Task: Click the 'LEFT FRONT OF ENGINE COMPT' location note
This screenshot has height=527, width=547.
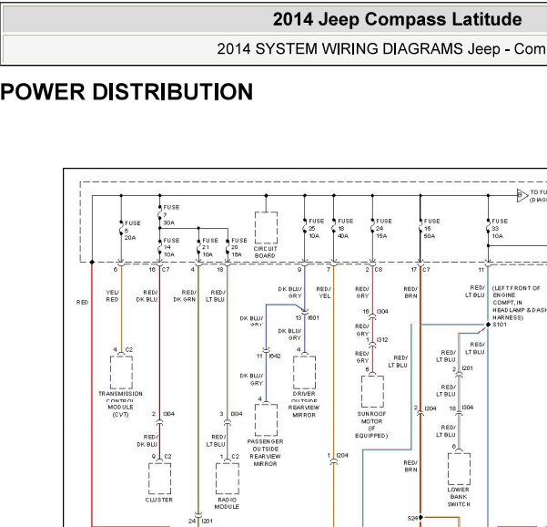Action: pyautogui.click(x=519, y=303)
